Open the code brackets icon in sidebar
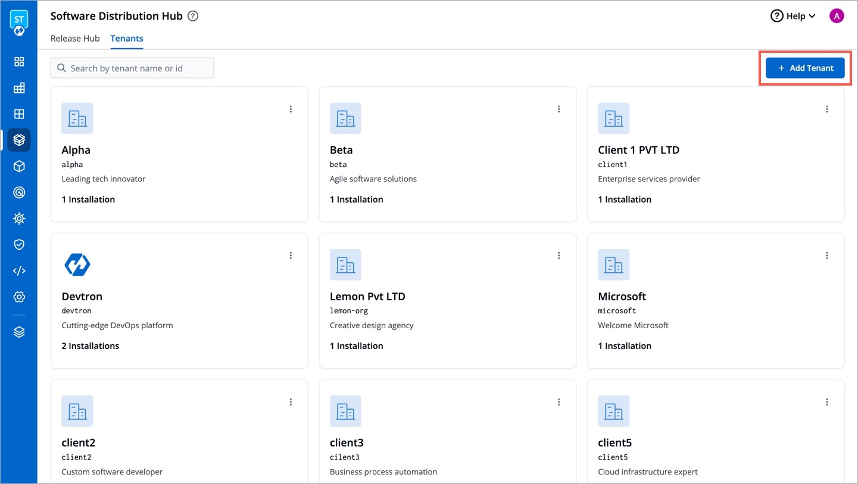 (19, 271)
